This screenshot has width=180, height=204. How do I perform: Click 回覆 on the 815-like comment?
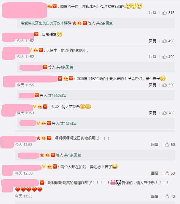point(152,13)
